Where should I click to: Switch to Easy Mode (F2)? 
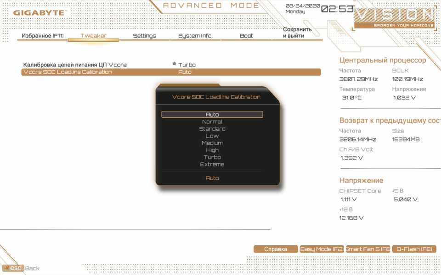pos(322,249)
